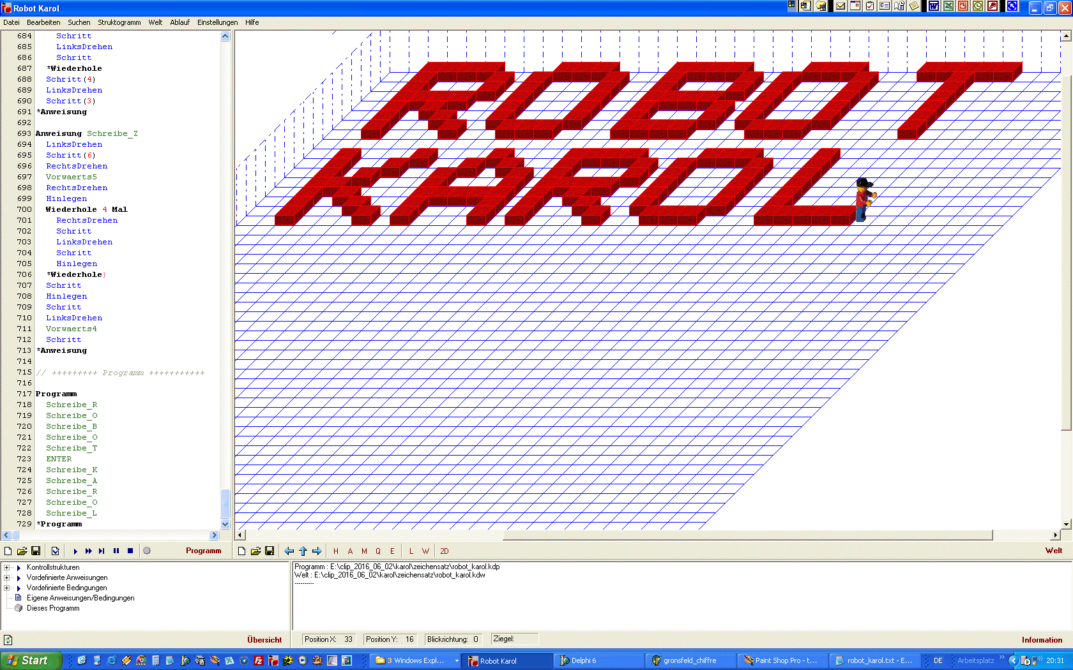This screenshot has width=1073, height=670.
Task: Click the H (Hinlegen) world button
Action: (336, 551)
